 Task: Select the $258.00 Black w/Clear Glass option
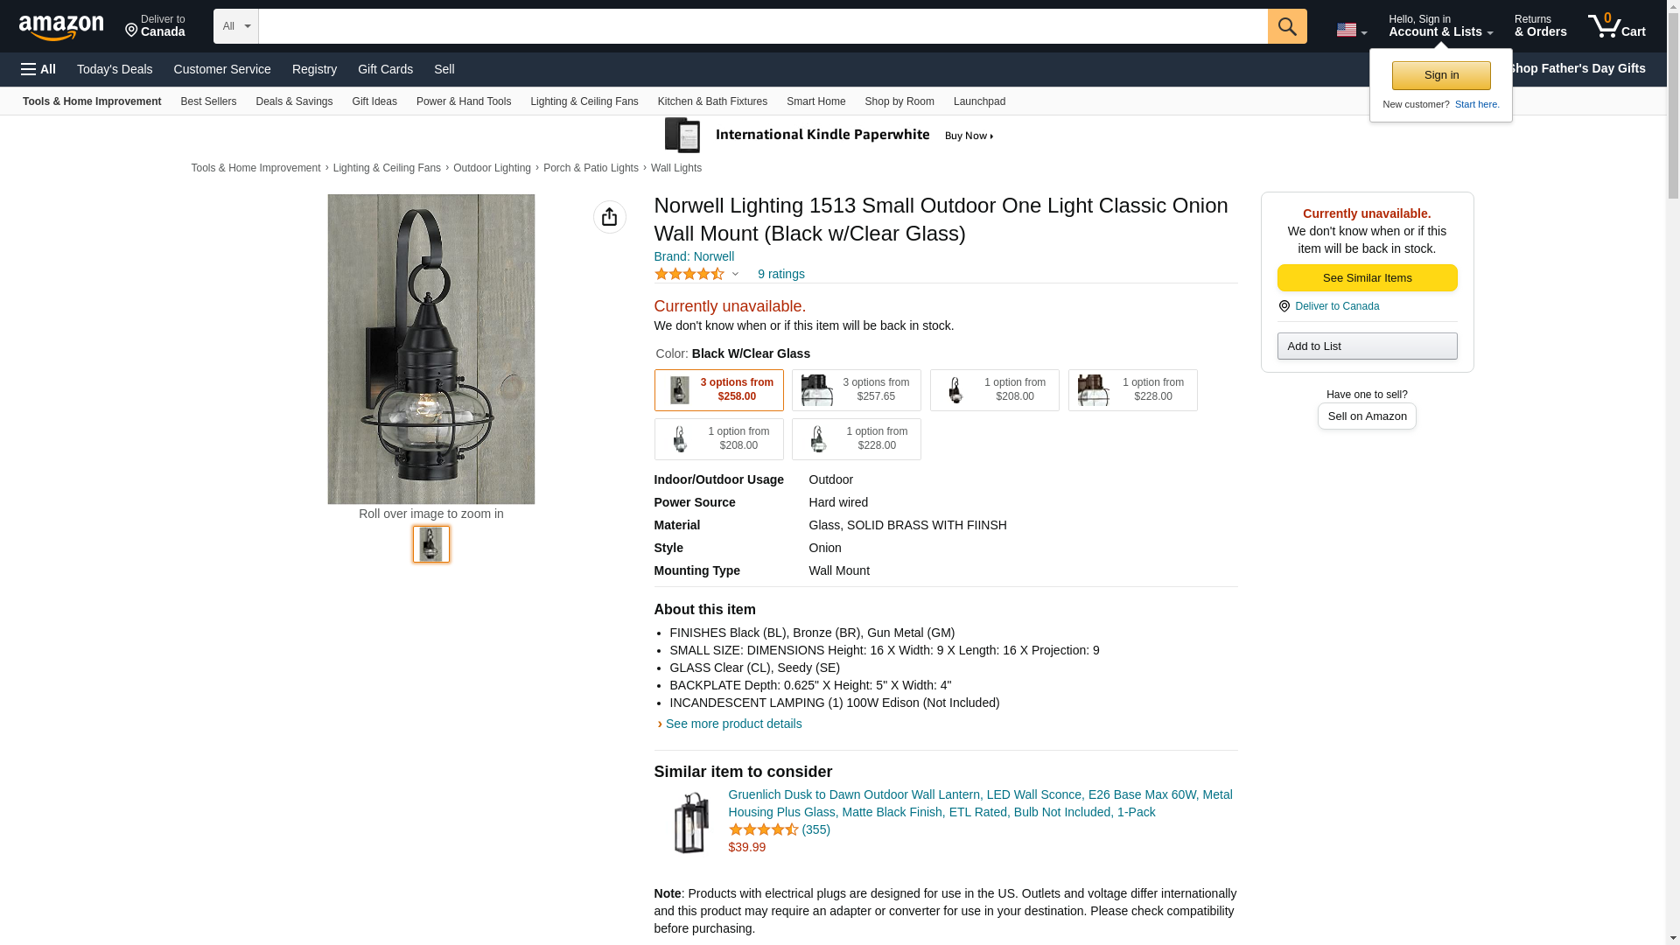click(x=718, y=390)
